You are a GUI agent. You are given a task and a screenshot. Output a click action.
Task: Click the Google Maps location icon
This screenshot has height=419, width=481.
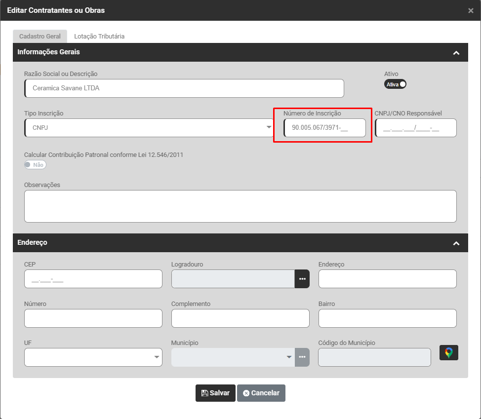[448, 353]
